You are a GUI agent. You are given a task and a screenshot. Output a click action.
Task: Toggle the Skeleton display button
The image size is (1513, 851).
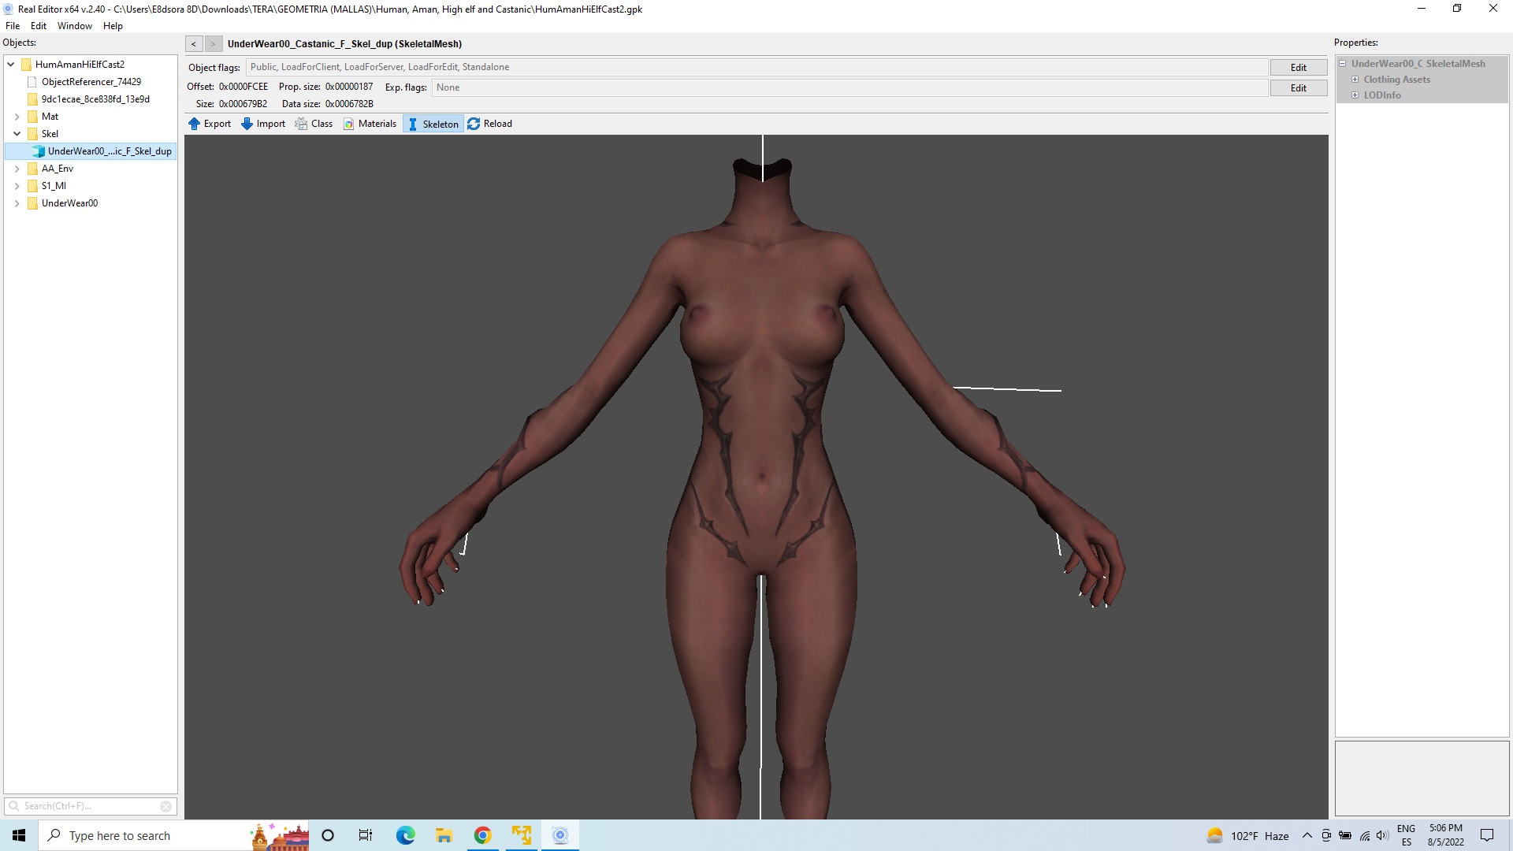point(433,124)
